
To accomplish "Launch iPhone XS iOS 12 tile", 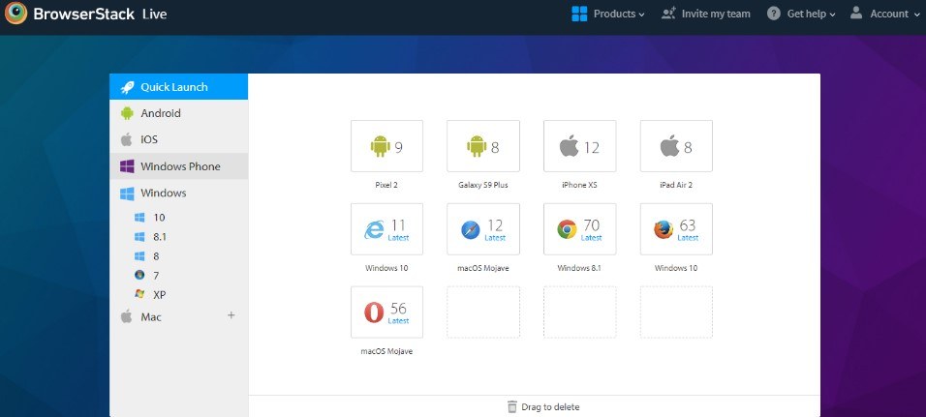I will pos(580,146).
